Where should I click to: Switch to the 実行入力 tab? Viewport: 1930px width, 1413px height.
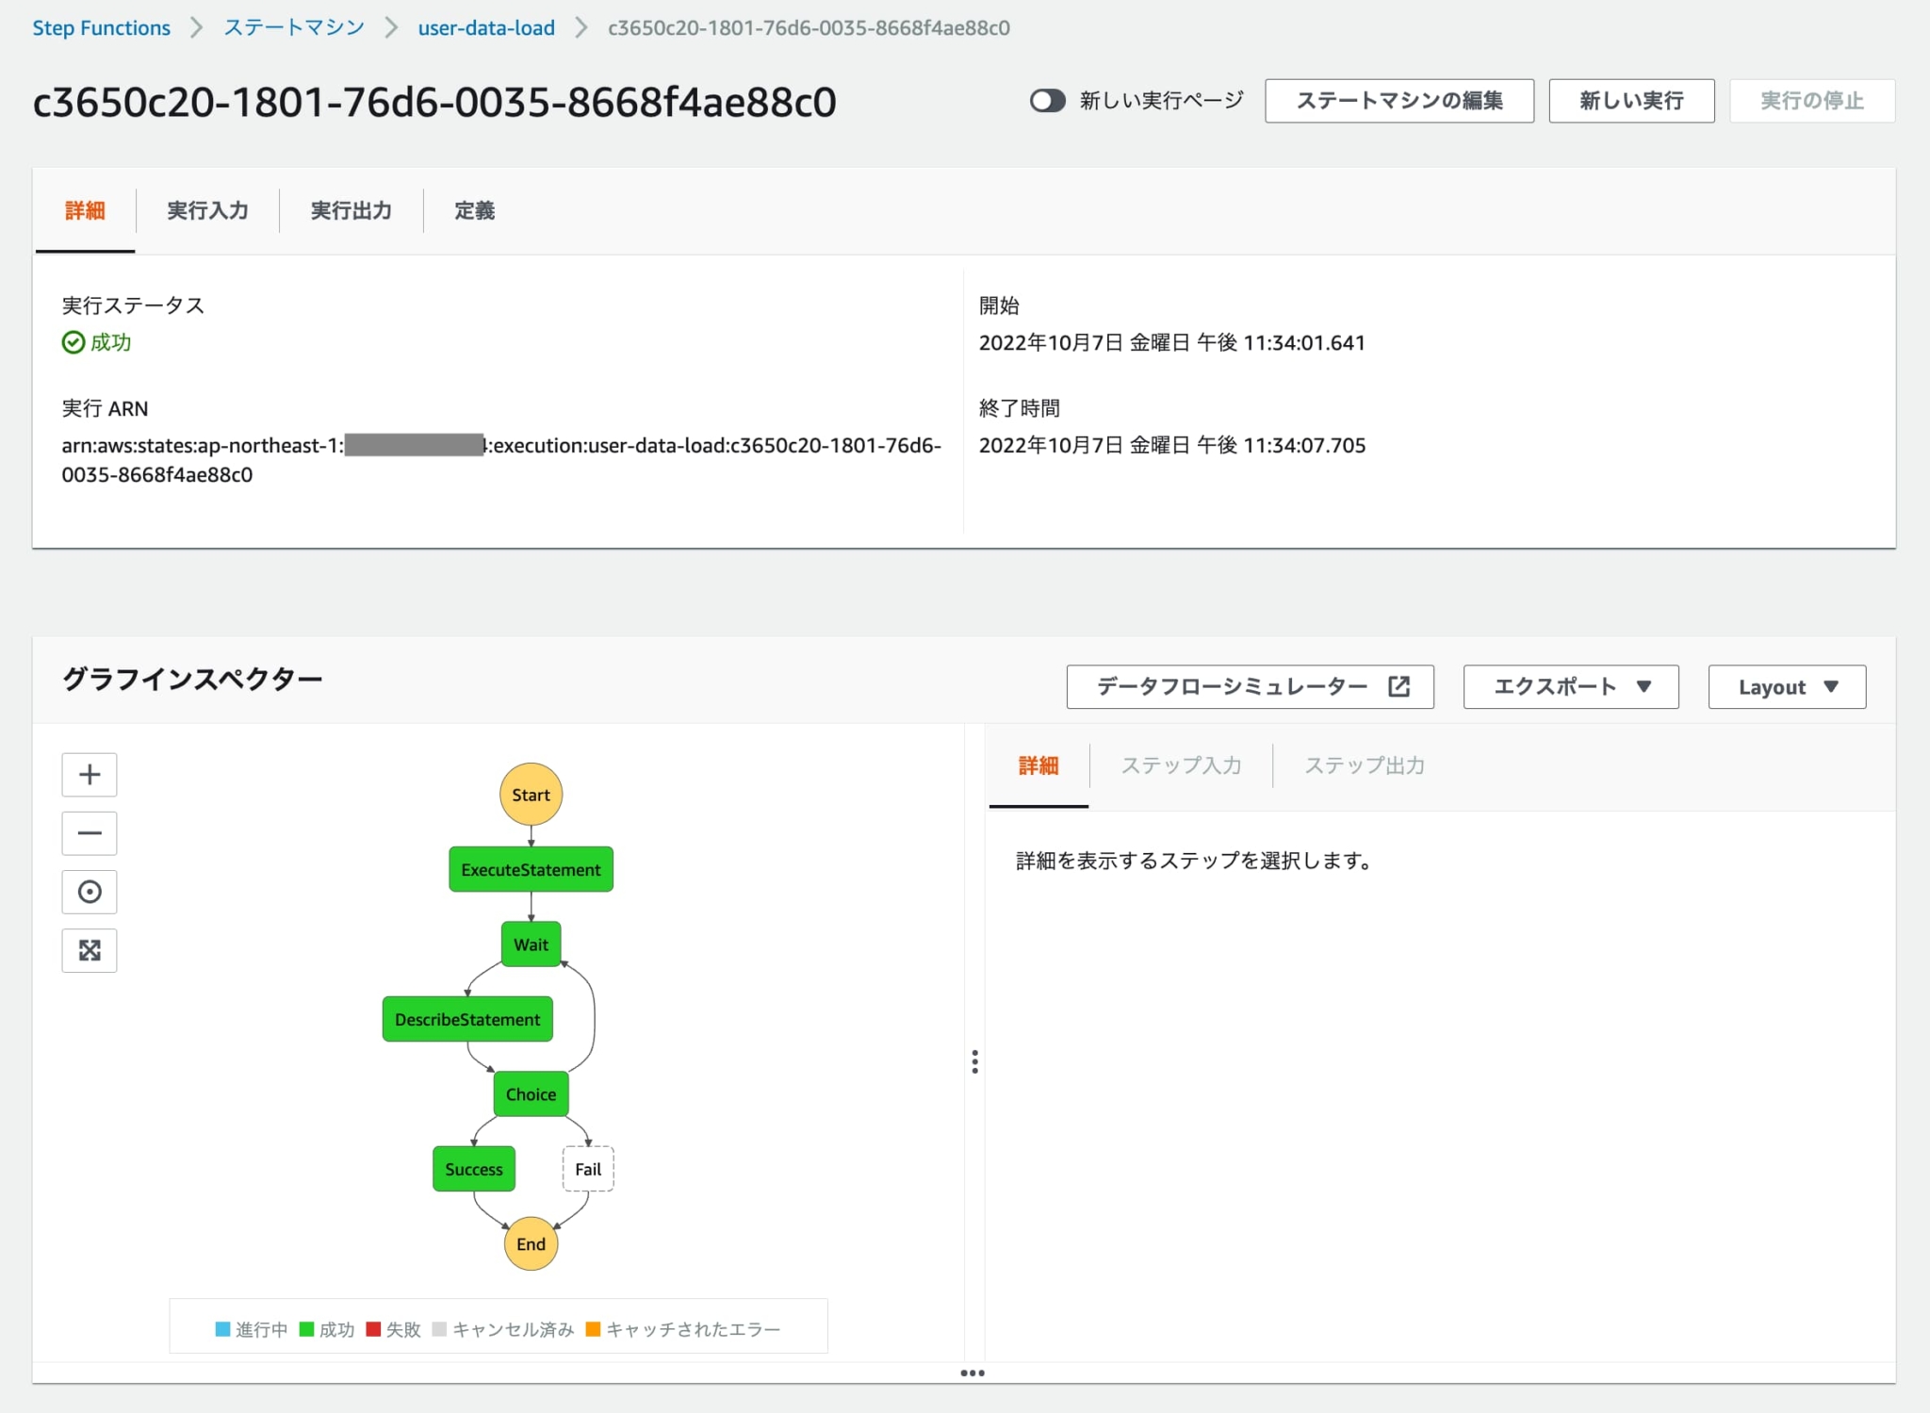click(207, 210)
